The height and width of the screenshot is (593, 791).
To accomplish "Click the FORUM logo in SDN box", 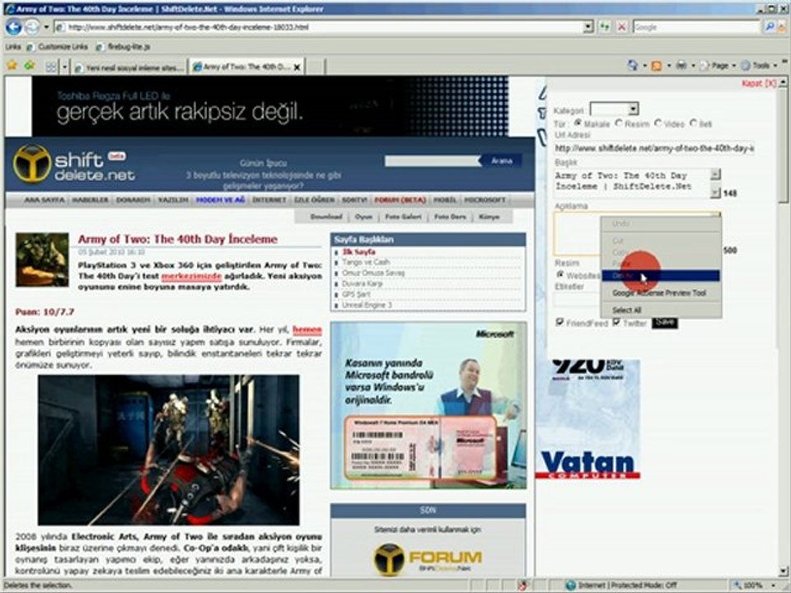I will (x=428, y=558).
